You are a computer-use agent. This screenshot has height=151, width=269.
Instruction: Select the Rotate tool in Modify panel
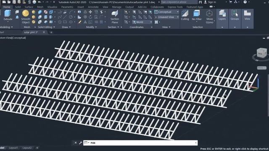pos(90,17)
